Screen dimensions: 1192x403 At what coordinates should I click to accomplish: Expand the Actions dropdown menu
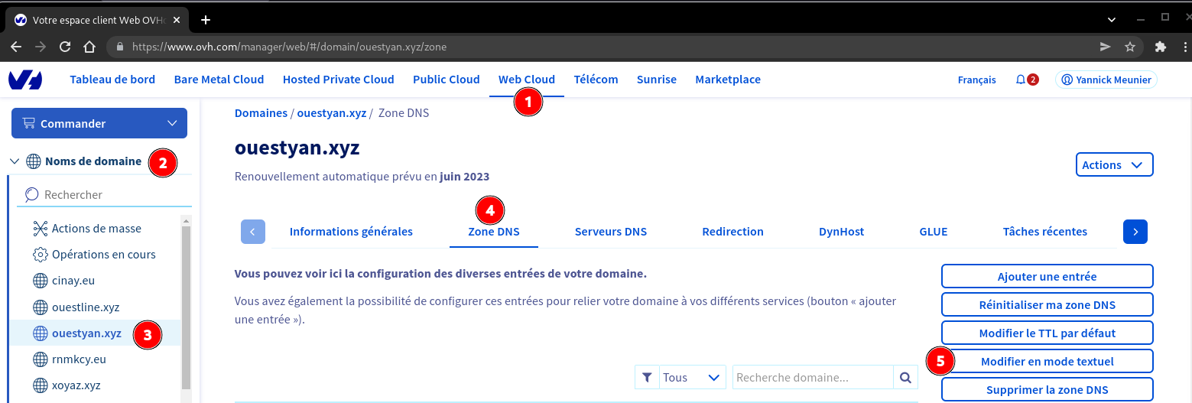[1113, 164]
